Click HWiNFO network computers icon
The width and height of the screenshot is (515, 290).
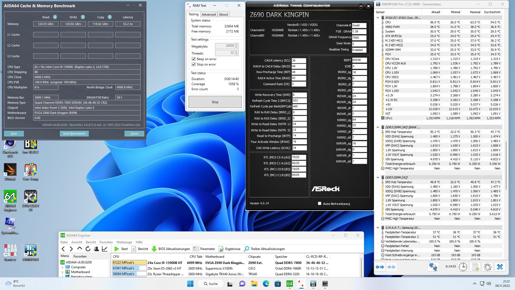433,267
